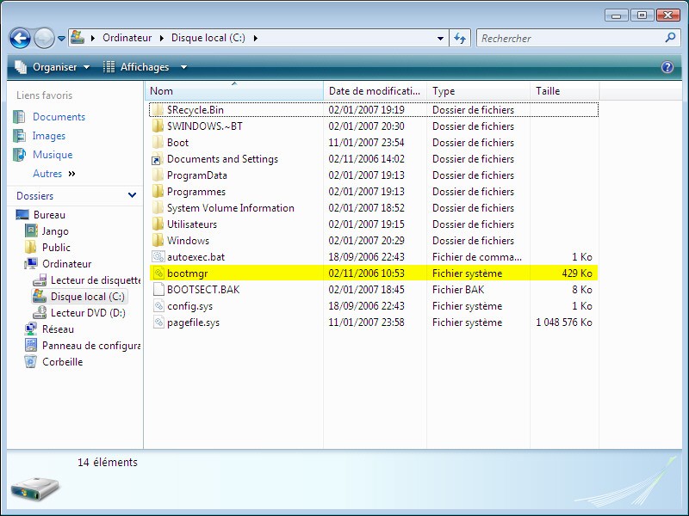Select Bureau in the folder tree
The height and width of the screenshot is (516, 689).
tap(49, 215)
